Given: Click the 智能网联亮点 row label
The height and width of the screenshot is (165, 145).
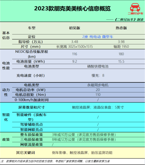Looking at the screenshot, I should pos(32,130).
